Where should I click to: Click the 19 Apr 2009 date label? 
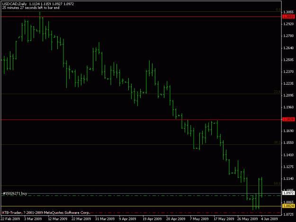pyautogui.click(x=152, y=219)
